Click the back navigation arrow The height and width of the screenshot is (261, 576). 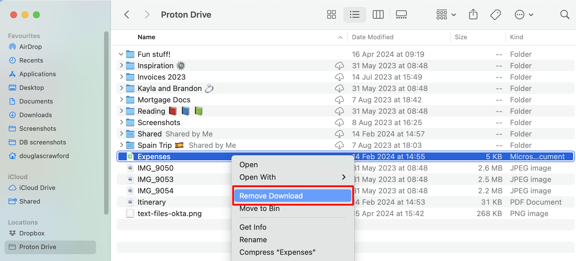127,14
